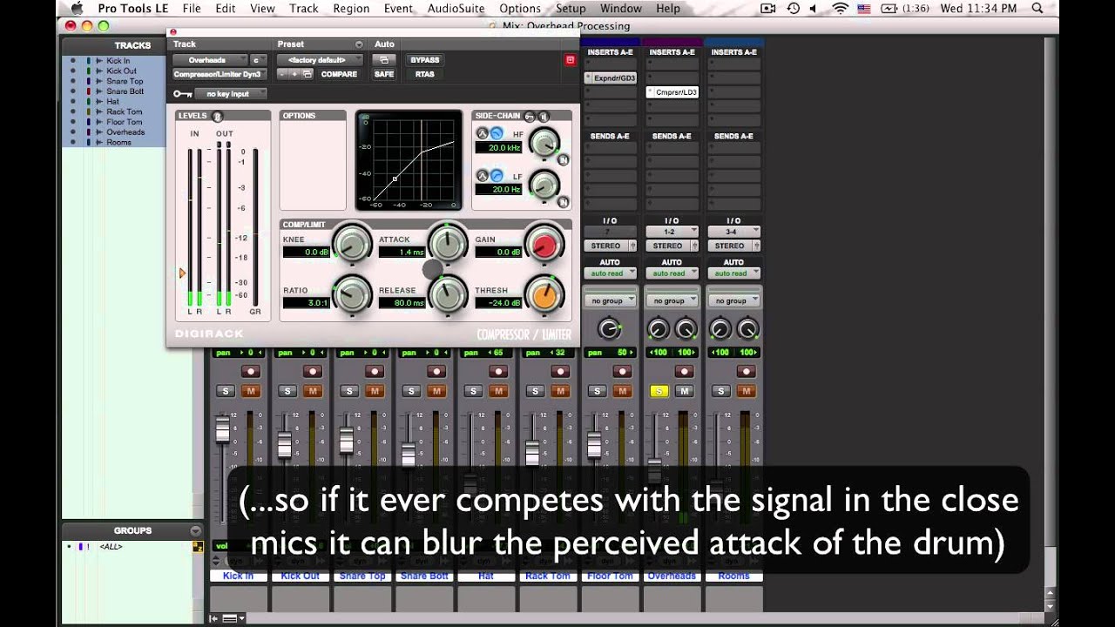Toggle automation SAFE

tap(384, 74)
